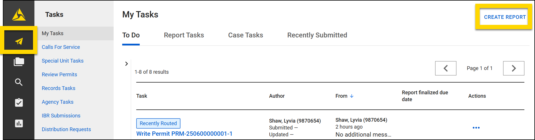This screenshot has height=140, width=535.
Task: Open Special Unit Tasks link
Action: click(x=63, y=61)
